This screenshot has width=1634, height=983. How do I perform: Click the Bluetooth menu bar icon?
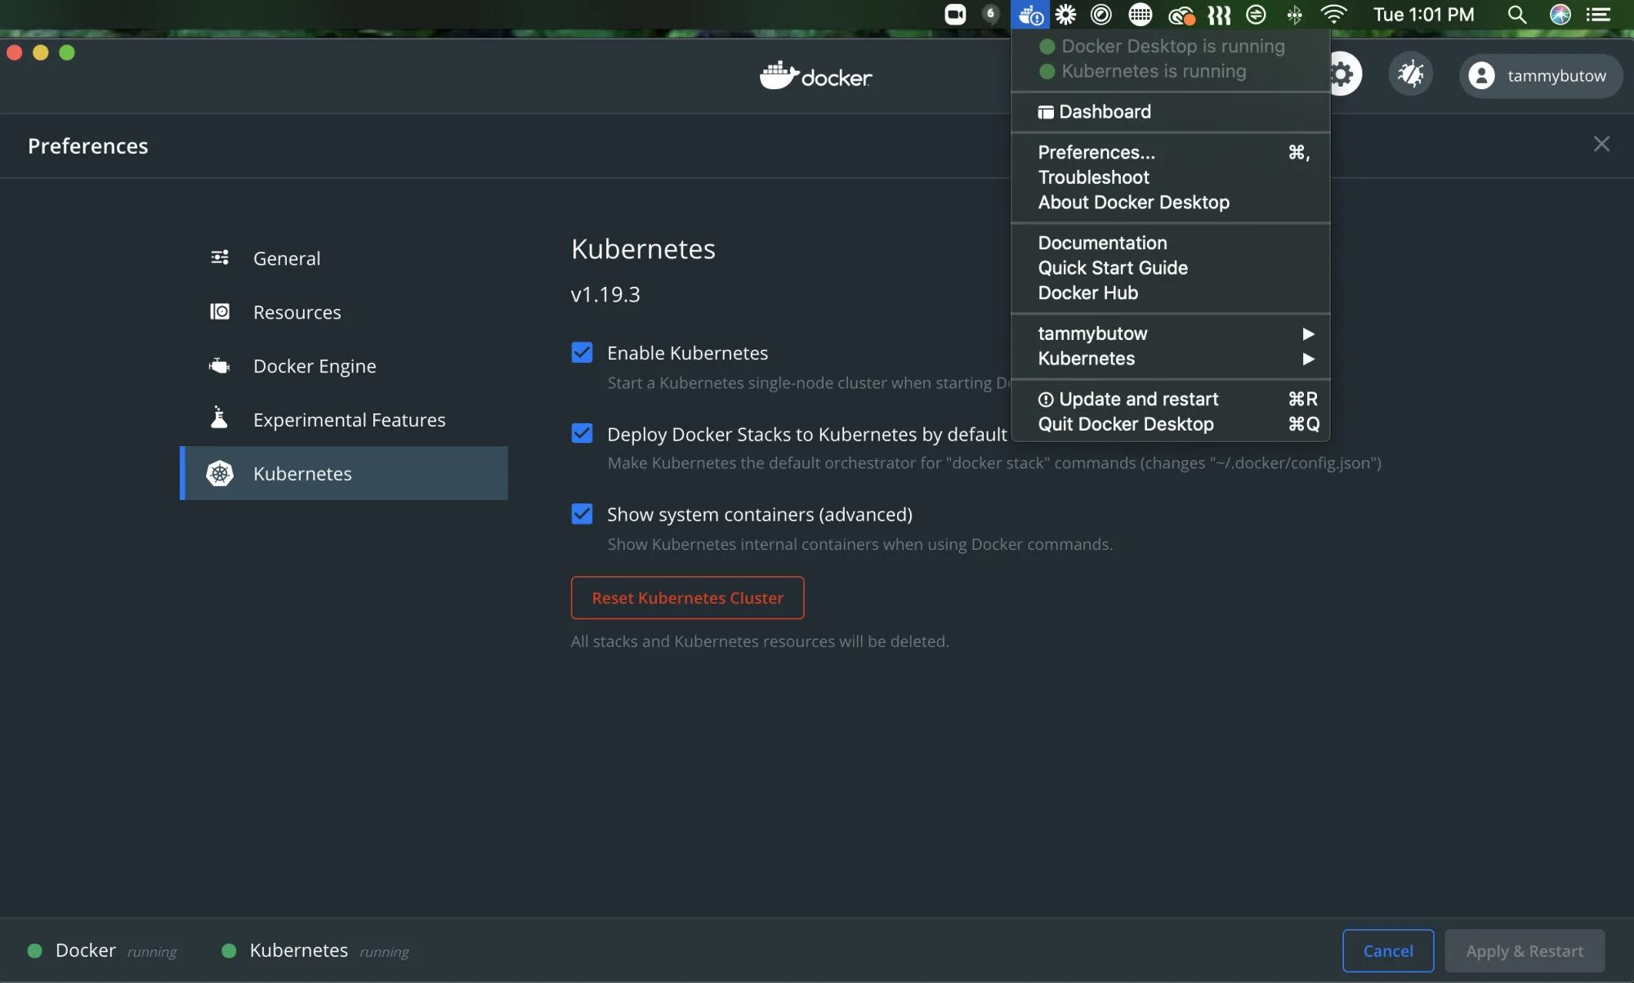[1295, 15]
